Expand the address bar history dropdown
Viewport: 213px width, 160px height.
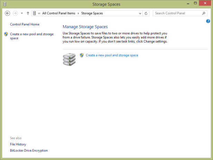click(x=140, y=13)
